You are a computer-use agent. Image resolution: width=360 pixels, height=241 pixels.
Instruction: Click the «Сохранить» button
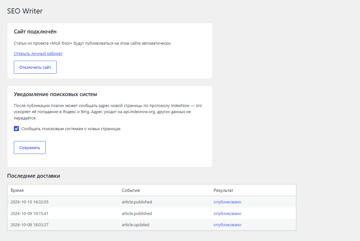pos(30,147)
